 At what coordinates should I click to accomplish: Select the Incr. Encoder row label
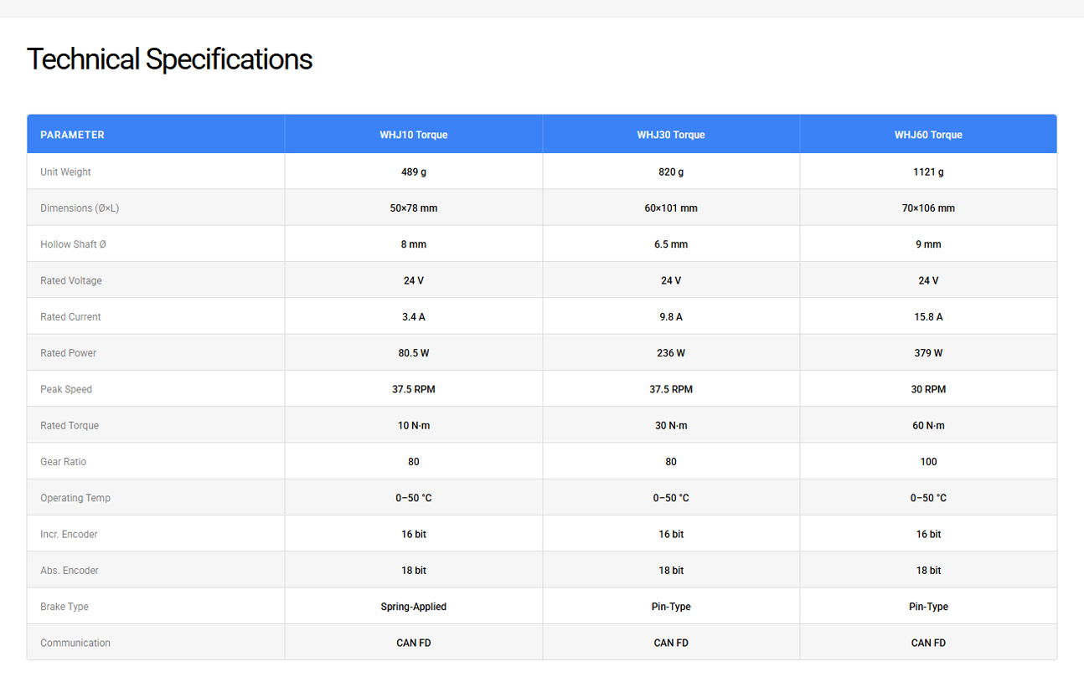[x=69, y=534]
